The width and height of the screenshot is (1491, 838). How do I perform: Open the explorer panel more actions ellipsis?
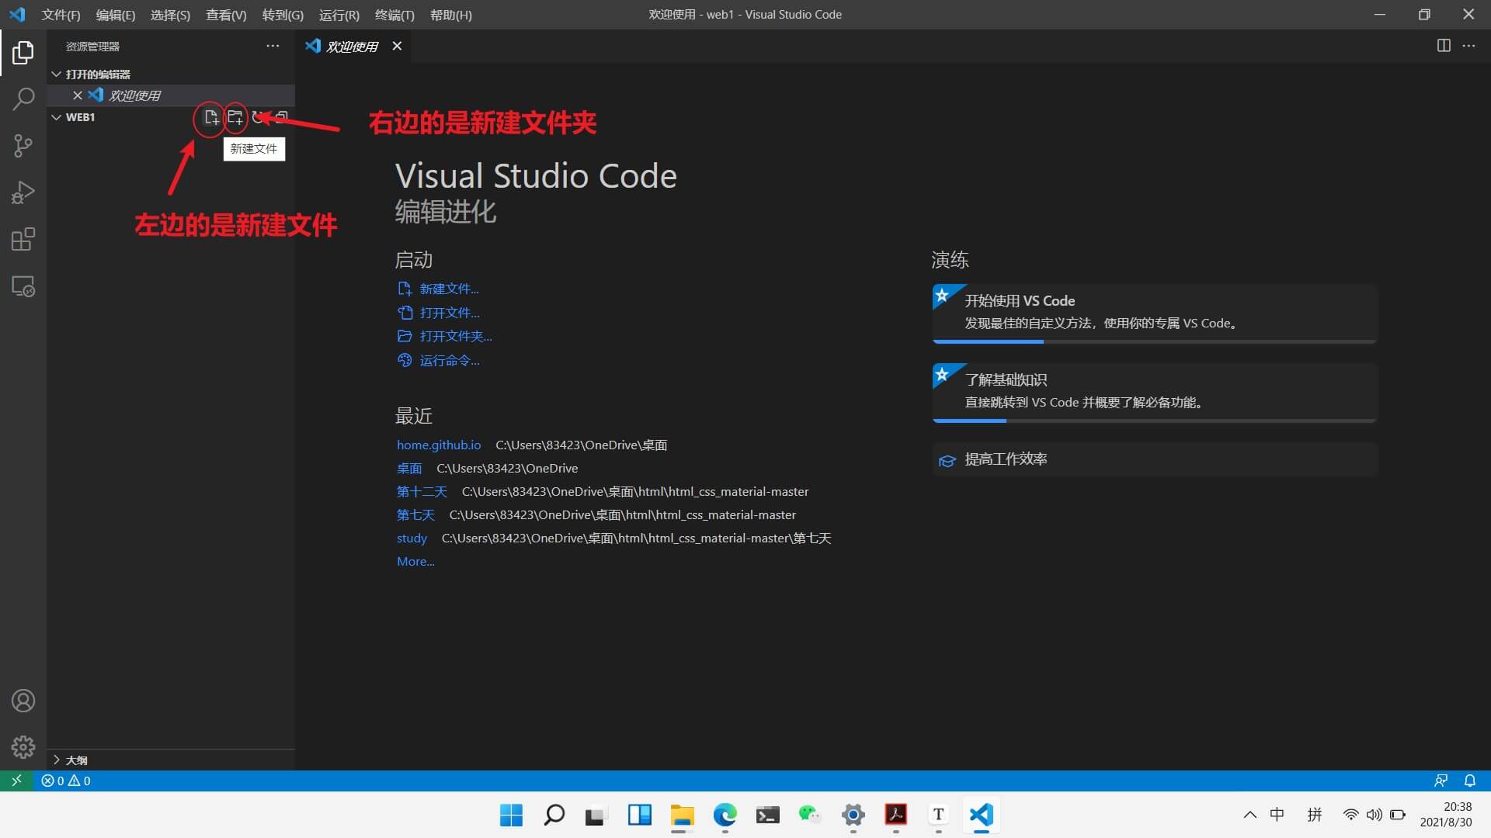pyautogui.click(x=273, y=47)
